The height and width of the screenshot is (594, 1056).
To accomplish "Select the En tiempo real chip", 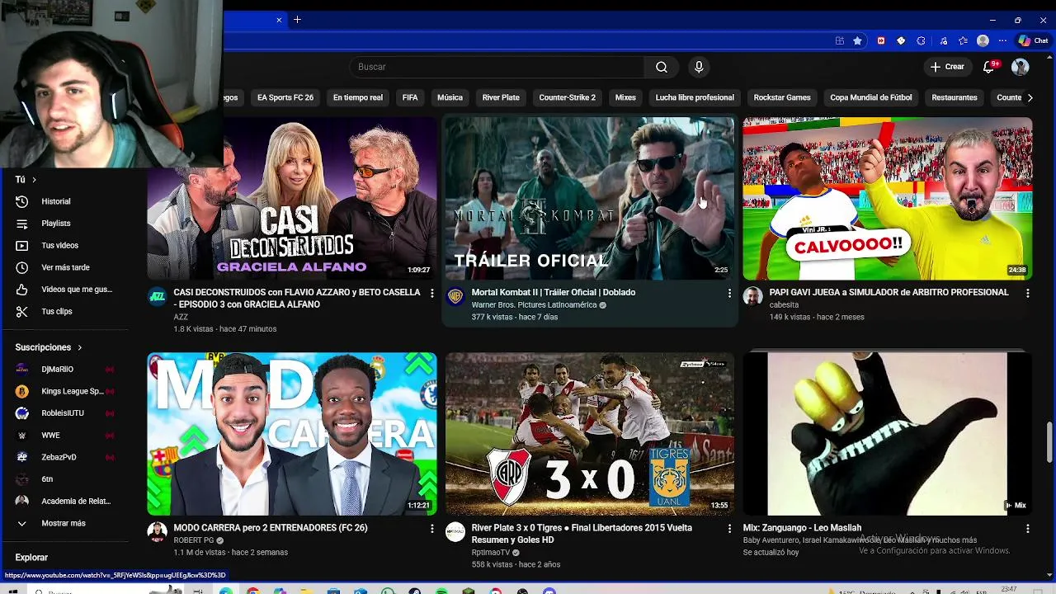I will click(358, 97).
